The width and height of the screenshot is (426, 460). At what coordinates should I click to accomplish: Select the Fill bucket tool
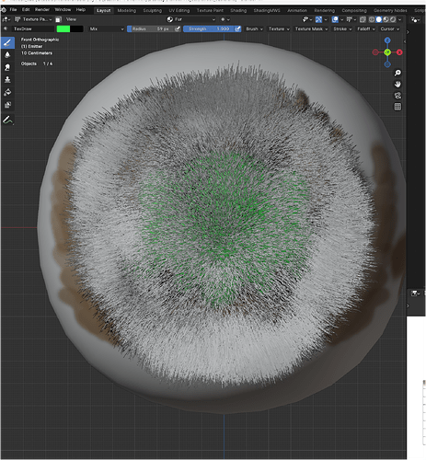[x=7, y=92]
